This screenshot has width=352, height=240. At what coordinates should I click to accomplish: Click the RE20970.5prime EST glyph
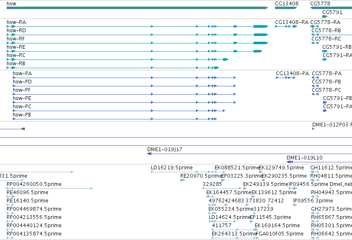182,180
